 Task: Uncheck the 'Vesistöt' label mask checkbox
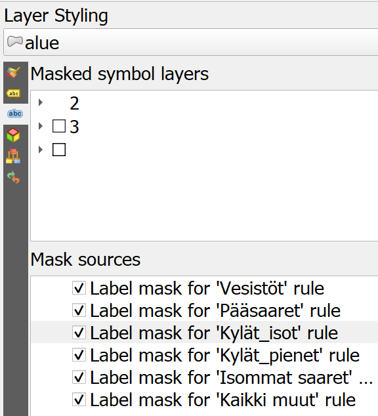click(79, 288)
